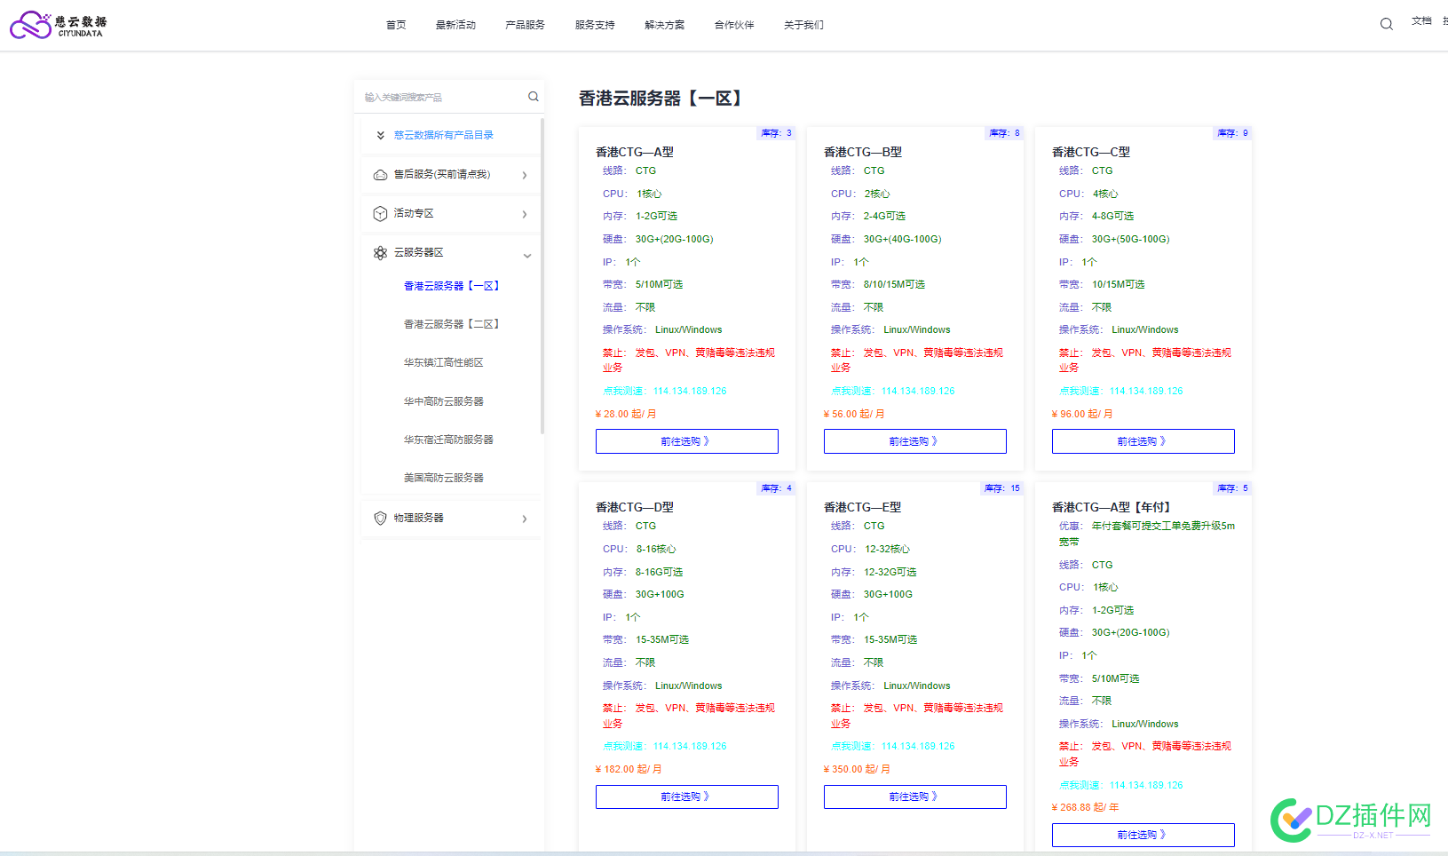The height and width of the screenshot is (856, 1448).
Task: Click test IP link in A型【年付】 card
Action: click(1121, 785)
